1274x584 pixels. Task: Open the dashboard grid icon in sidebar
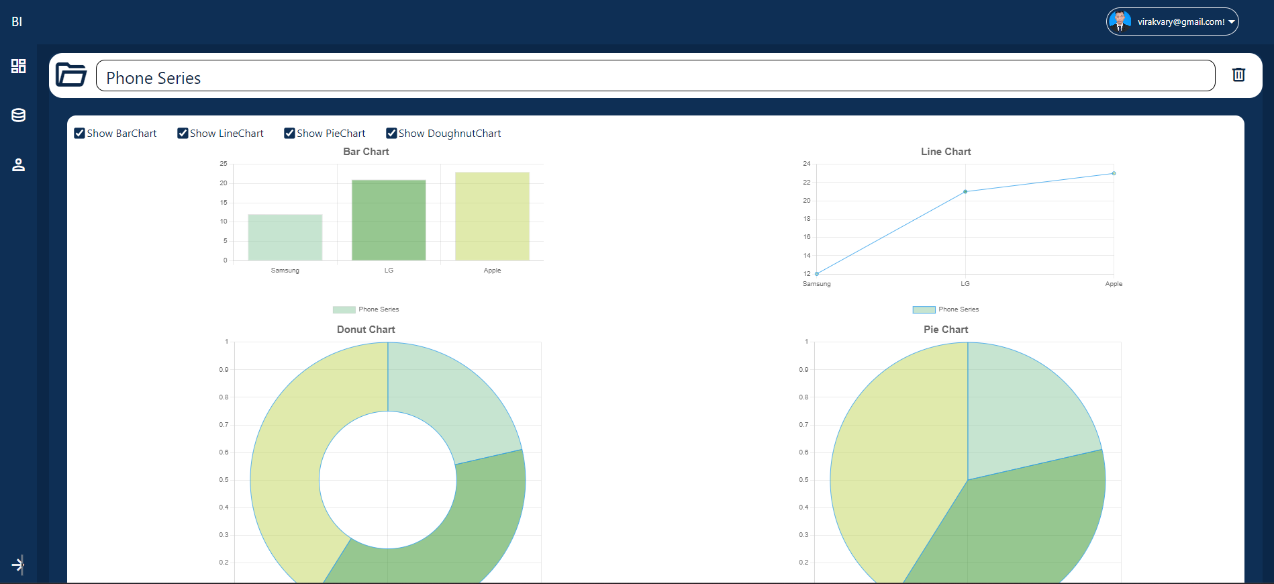(x=19, y=66)
